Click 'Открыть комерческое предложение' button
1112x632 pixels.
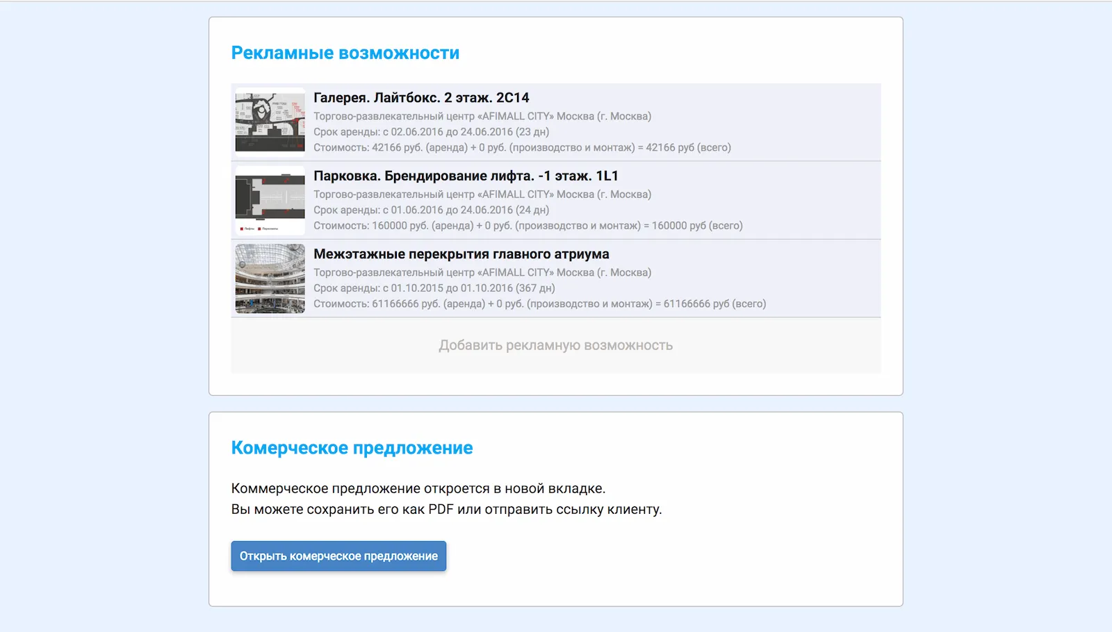(338, 556)
